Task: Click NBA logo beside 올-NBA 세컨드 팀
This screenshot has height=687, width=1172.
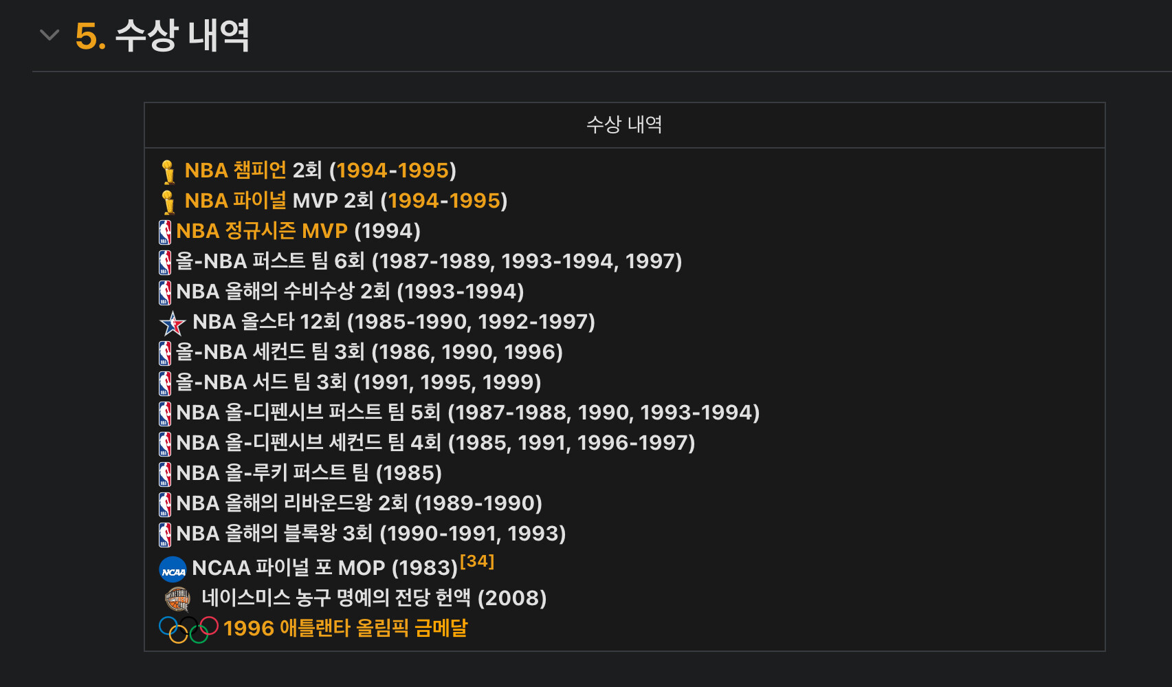Action: pyautogui.click(x=165, y=353)
